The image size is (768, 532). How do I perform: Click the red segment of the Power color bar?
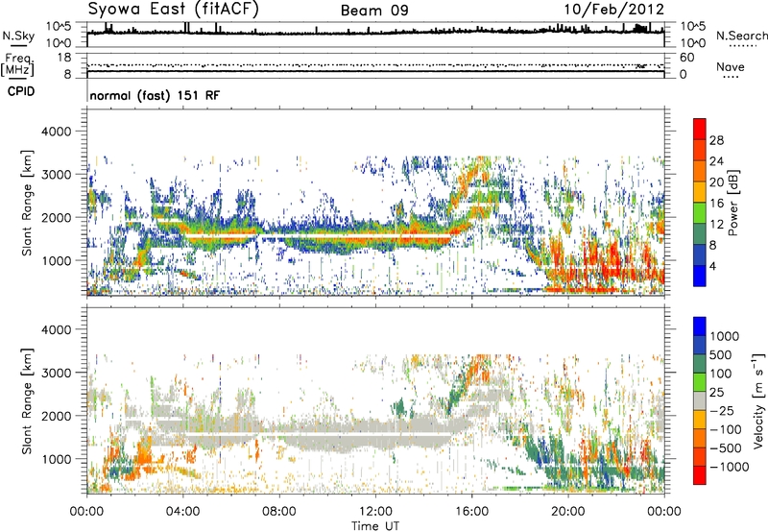point(700,129)
